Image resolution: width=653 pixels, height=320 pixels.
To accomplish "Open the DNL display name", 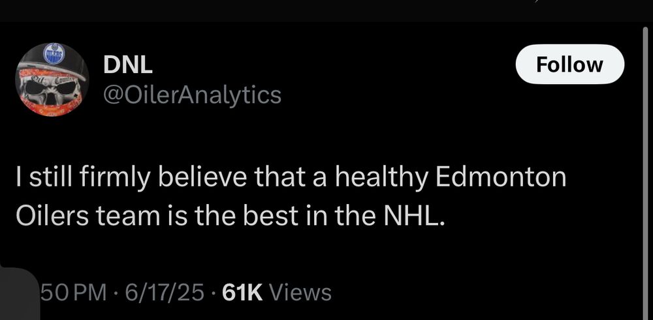I will (128, 65).
